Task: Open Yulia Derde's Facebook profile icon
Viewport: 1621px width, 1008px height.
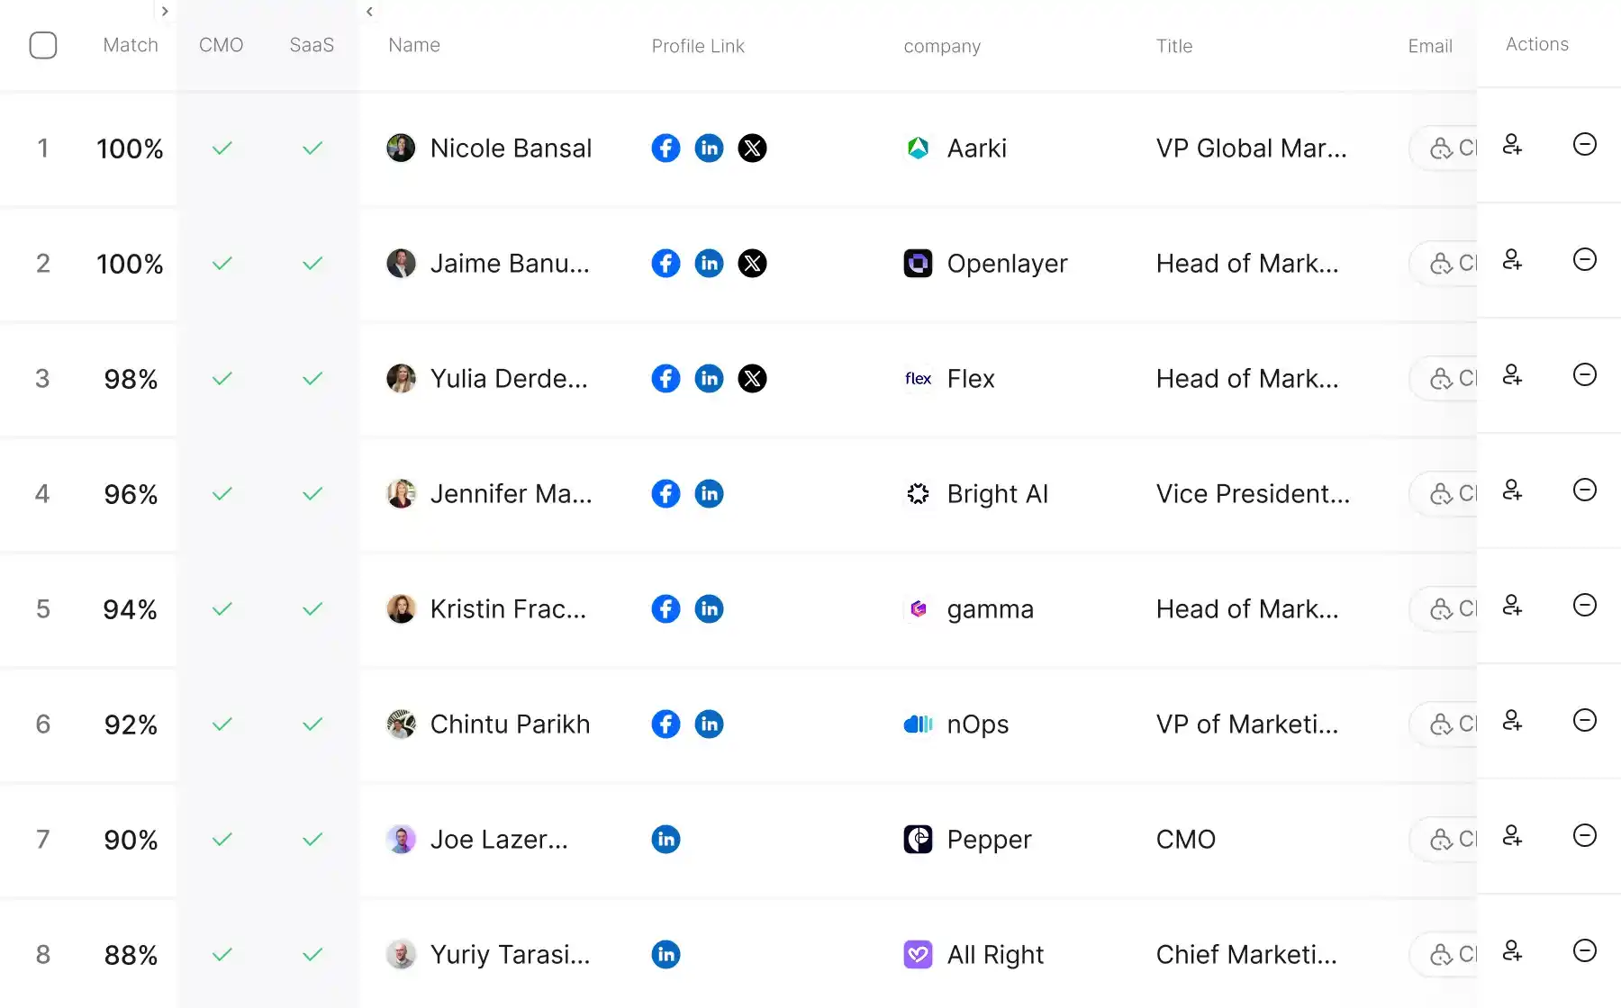Action: click(666, 378)
